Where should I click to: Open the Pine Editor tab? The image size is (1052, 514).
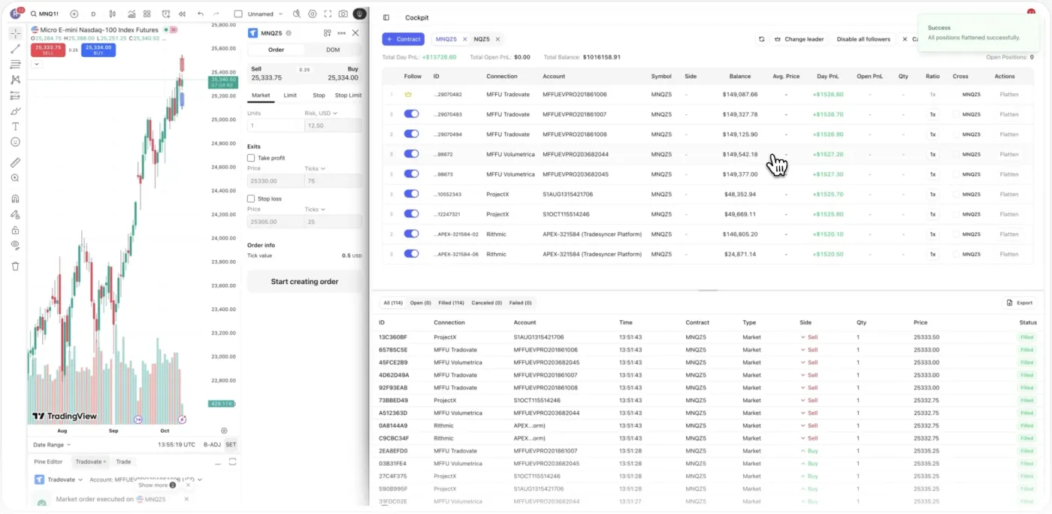click(x=49, y=461)
